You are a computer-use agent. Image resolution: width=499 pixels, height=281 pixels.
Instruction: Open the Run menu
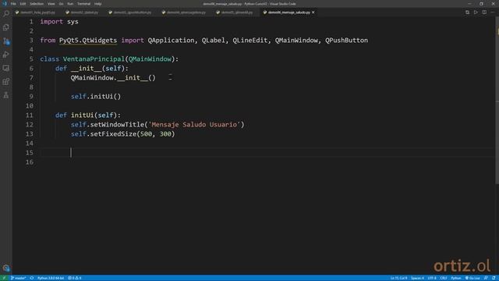pyautogui.click(x=70, y=4)
